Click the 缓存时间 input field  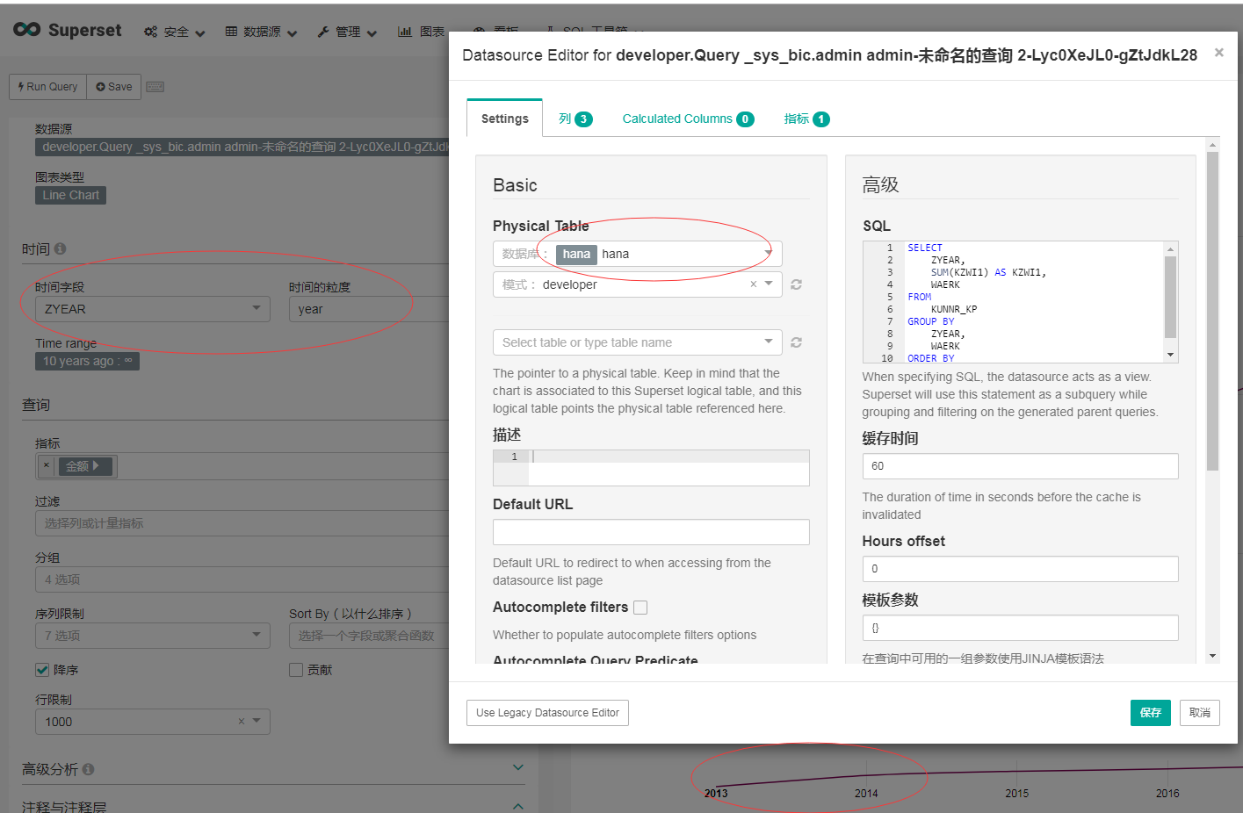(1020, 466)
